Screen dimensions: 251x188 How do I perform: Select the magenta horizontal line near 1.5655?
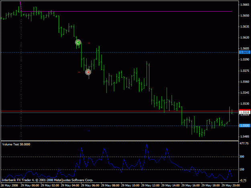(x=127, y=12)
